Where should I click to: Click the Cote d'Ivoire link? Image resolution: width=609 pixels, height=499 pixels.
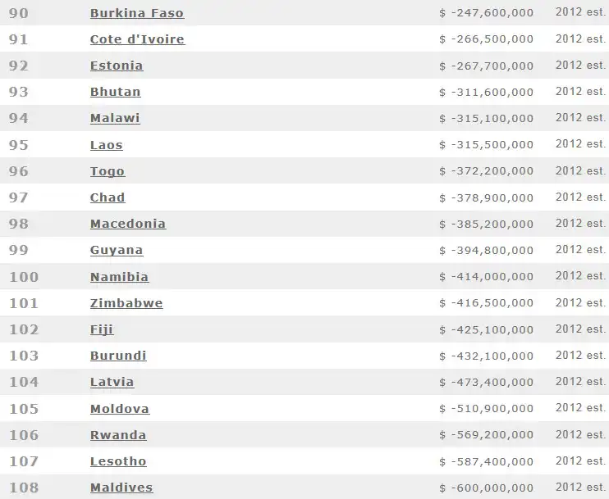tap(137, 39)
